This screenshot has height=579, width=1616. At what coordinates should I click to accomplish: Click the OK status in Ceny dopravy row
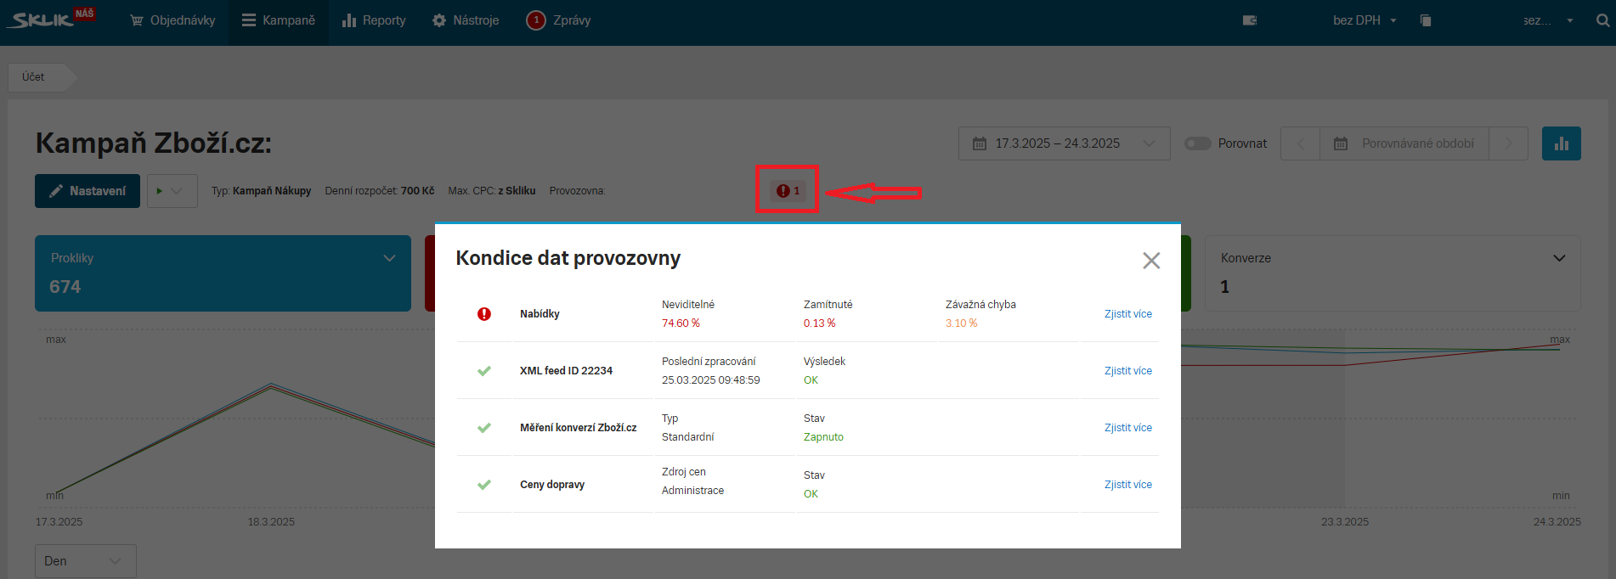[x=811, y=494]
